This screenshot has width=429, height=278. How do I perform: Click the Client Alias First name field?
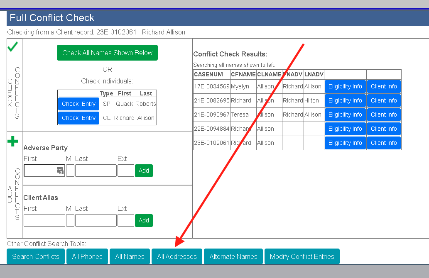[44, 220]
